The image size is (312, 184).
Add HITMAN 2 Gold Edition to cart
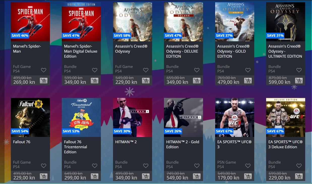[197, 176]
